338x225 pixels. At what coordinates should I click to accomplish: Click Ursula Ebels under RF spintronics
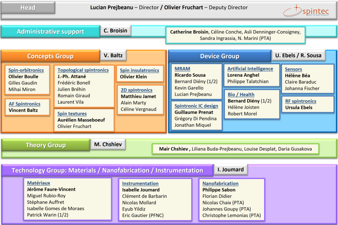pos(298,107)
